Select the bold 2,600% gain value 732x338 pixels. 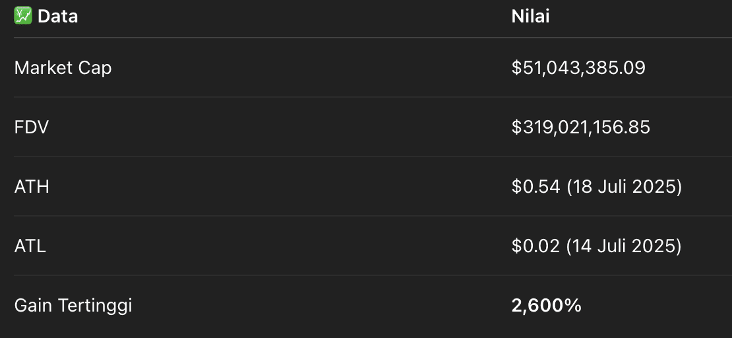[x=547, y=306]
